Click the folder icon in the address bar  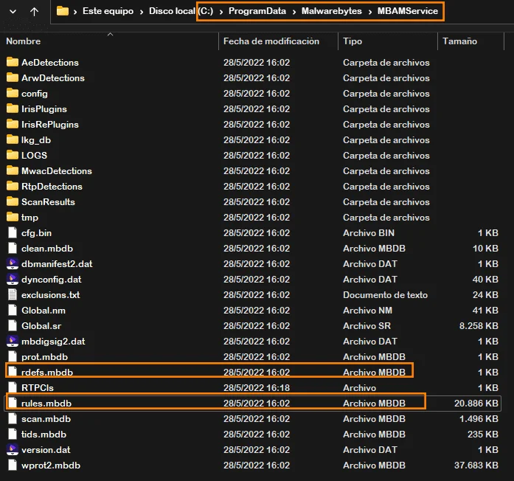(x=62, y=11)
